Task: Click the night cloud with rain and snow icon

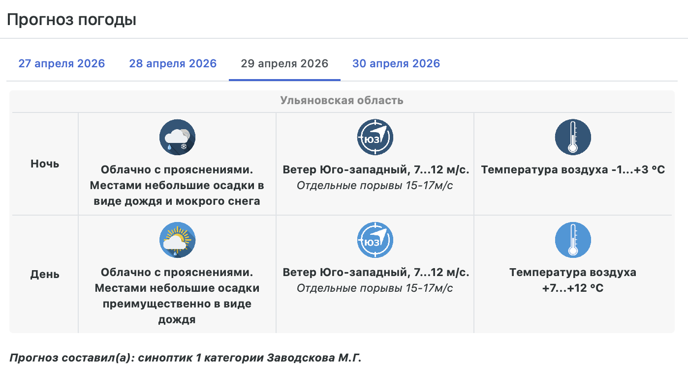Action: tap(177, 137)
